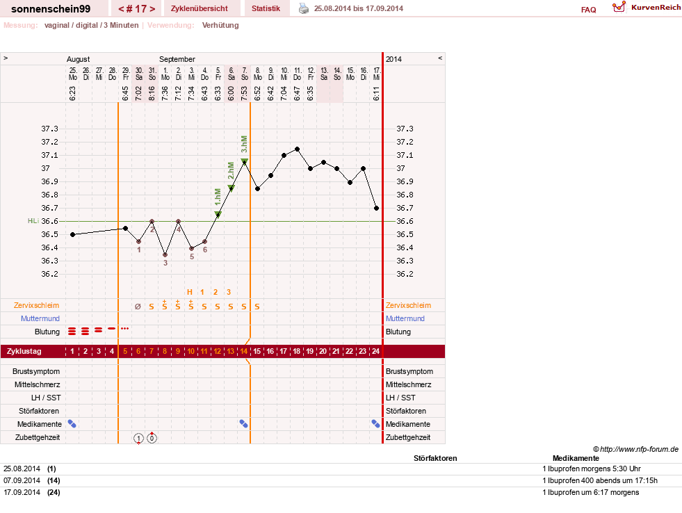Open the FAQ link
682x513 pixels.
tap(588, 10)
